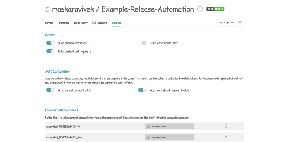Show help for Build pushed pull requests

[x=95, y=51]
